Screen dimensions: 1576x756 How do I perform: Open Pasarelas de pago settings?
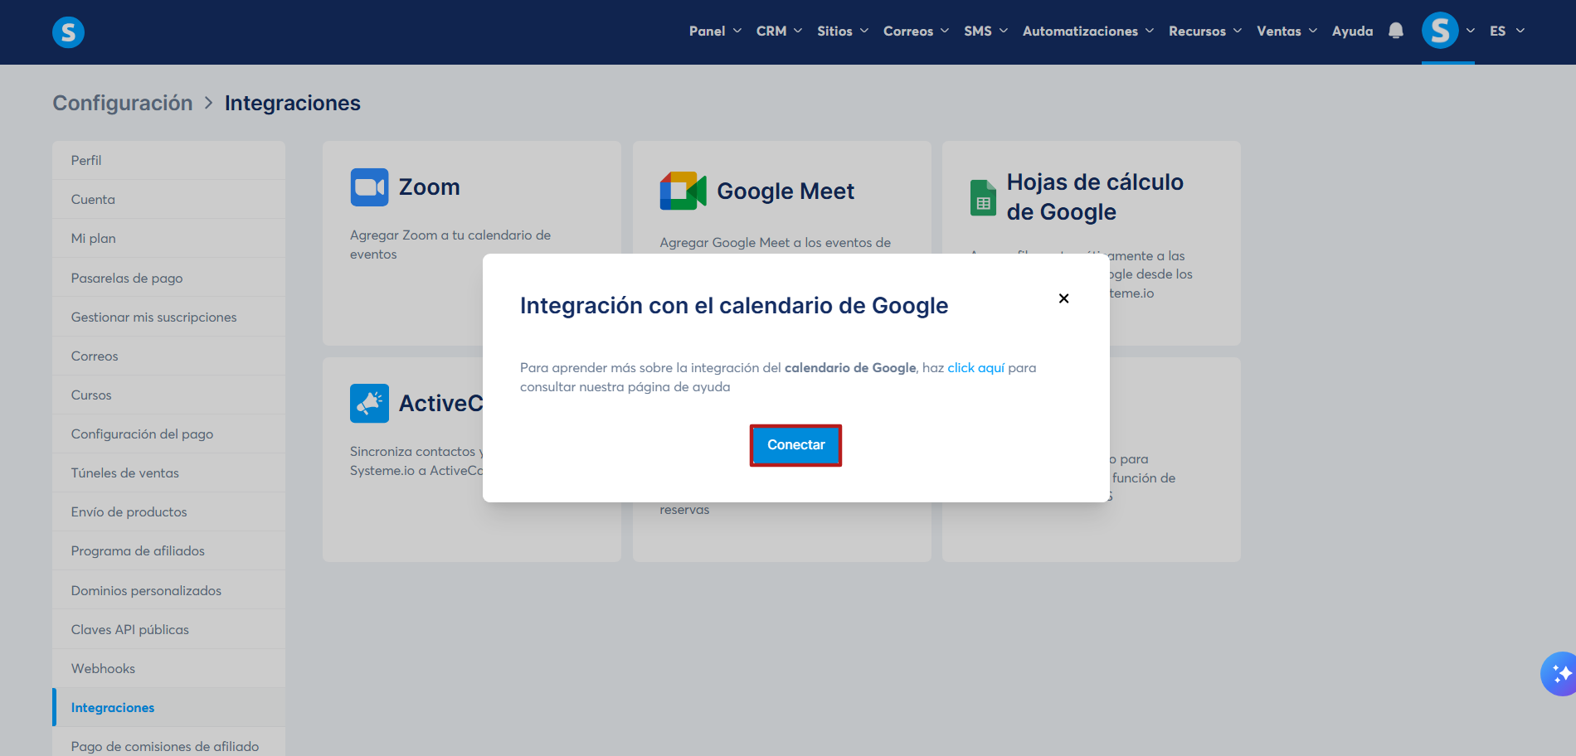pos(169,278)
